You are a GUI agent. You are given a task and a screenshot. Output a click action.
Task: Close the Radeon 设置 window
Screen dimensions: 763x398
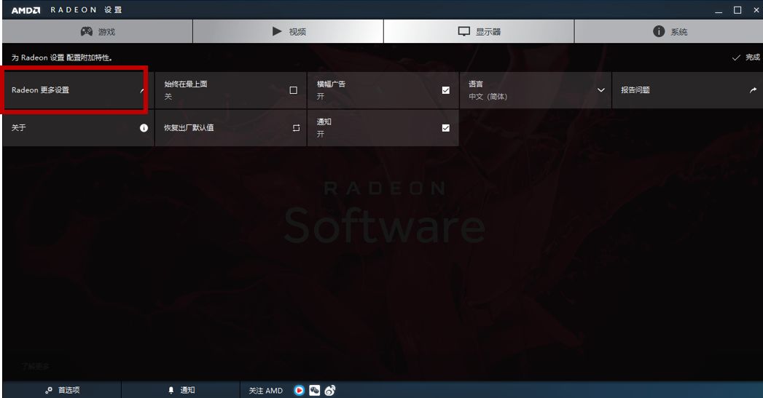click(x=756, y=10)
